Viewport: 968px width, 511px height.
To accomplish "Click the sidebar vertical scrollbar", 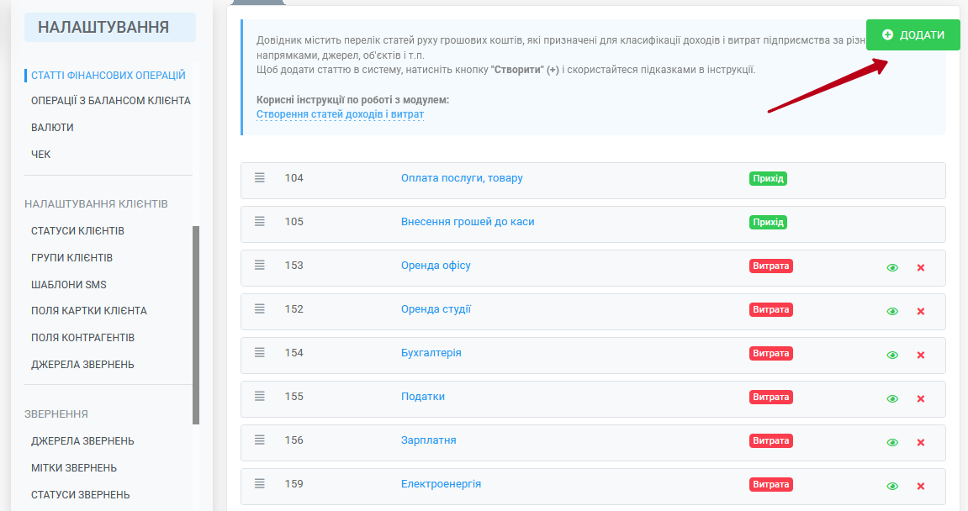I will pyautogui.click(x=196, y=324).
